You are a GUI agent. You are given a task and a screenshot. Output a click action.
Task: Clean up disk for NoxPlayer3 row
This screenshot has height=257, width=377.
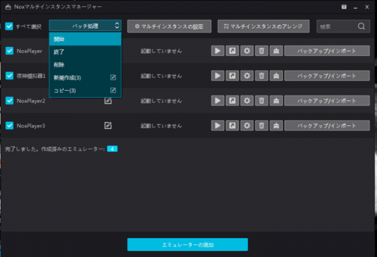click(276, 125)
